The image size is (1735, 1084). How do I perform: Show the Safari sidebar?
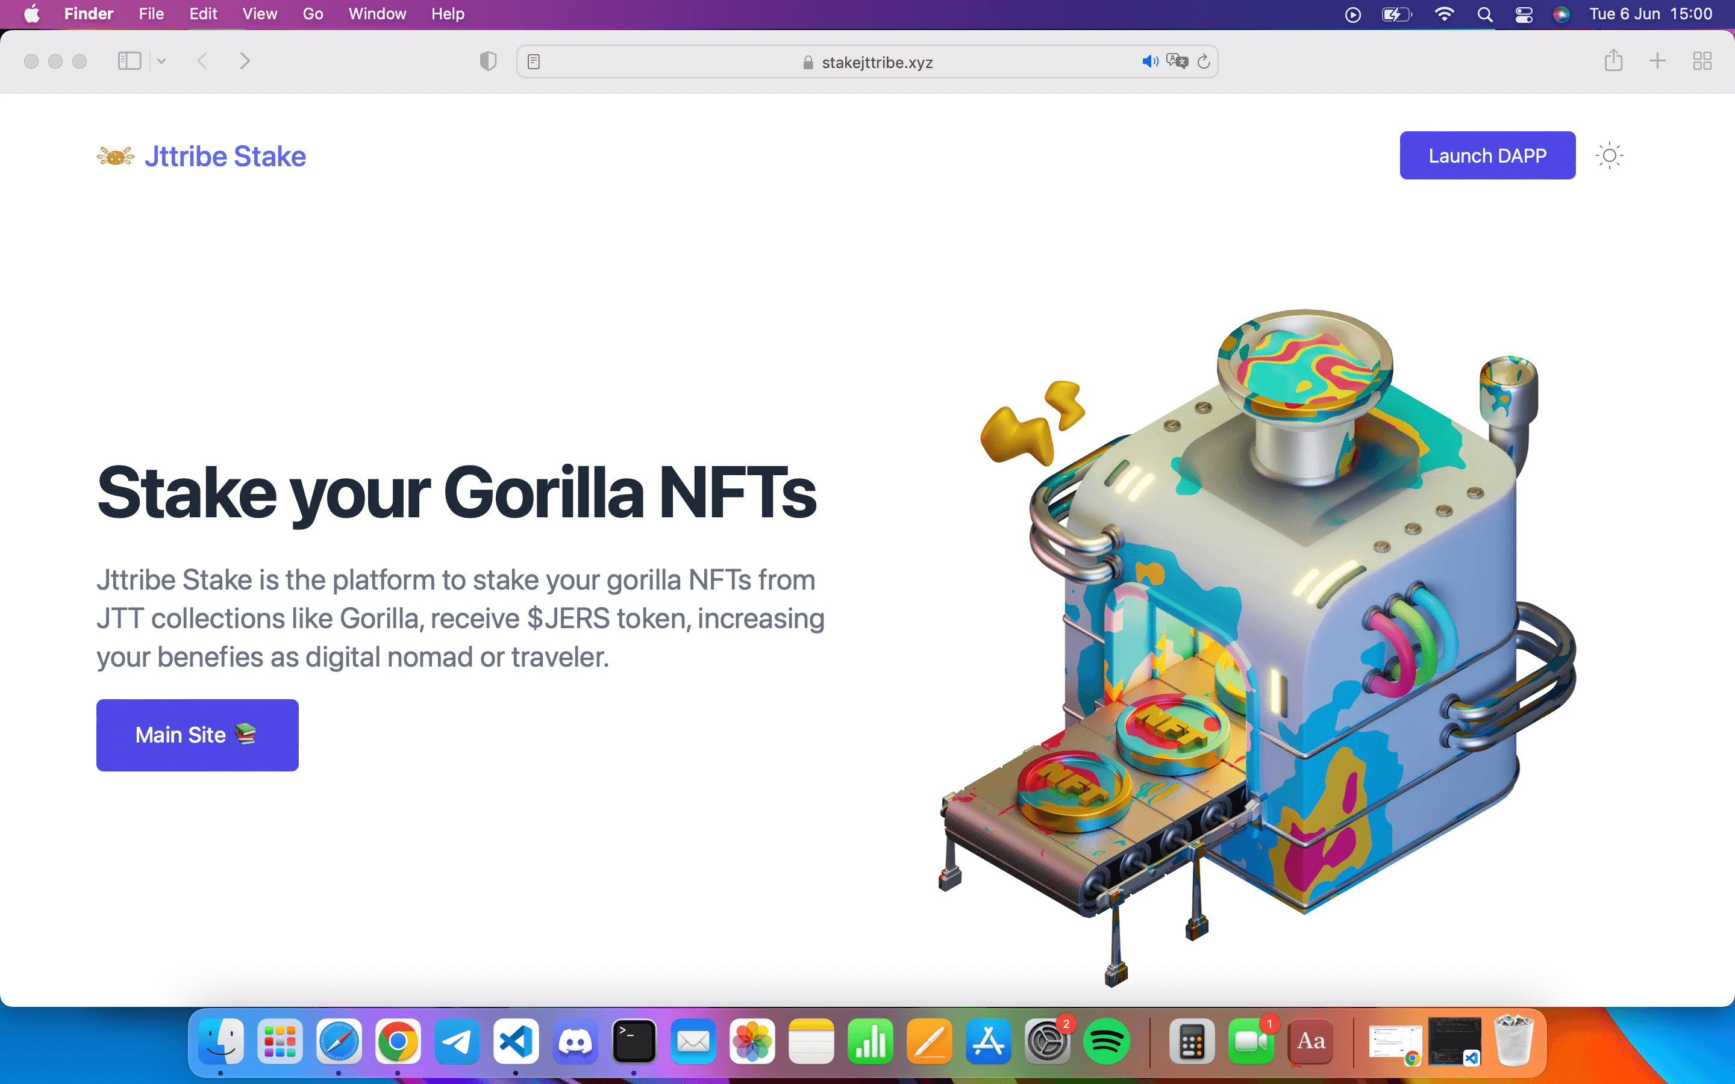pyautogui.click(x=129, y=61)
